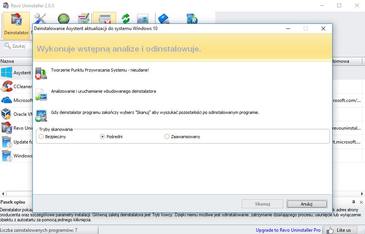The height and width of the screenshot is (234, 365).
Task: Click the Like us button text
Action: (343, 230)
